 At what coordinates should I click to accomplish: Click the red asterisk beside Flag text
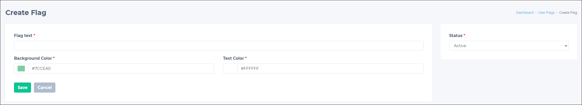[x=34, y=35]
